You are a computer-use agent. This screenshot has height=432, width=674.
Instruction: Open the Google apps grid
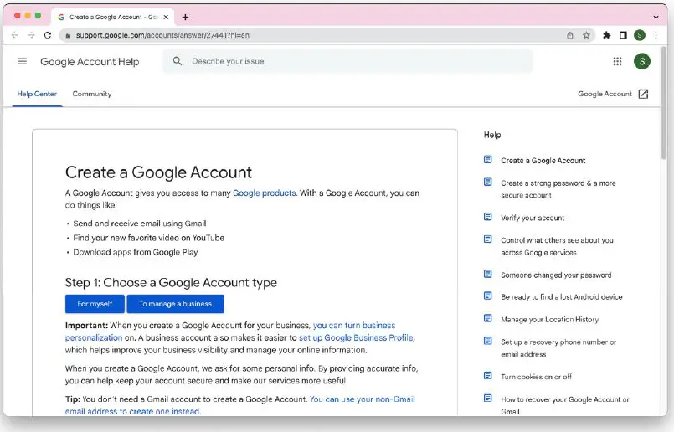(618, 61)
